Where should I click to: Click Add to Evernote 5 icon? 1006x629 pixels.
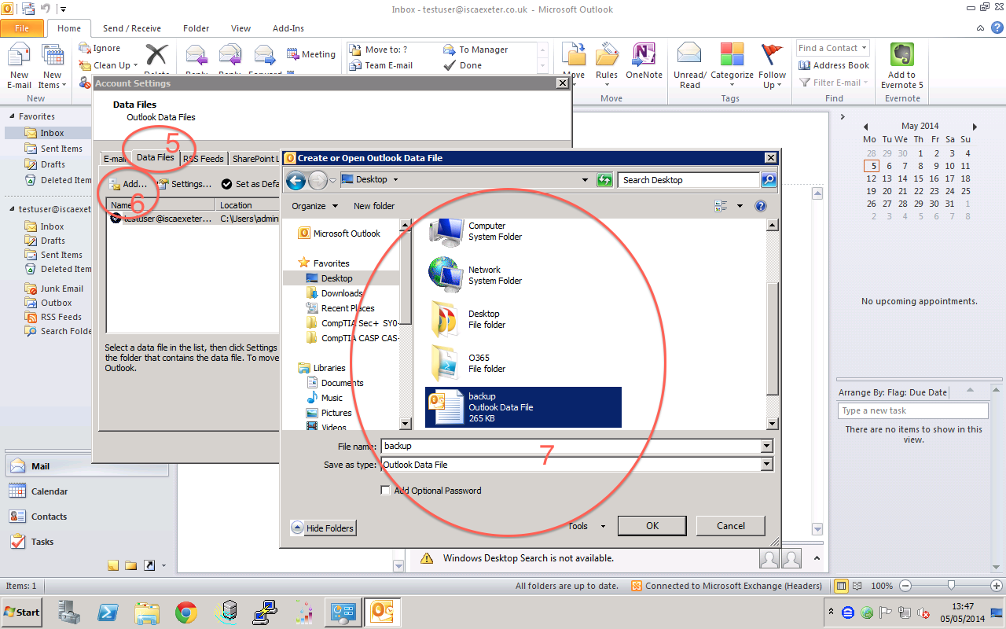pos(902,66)
